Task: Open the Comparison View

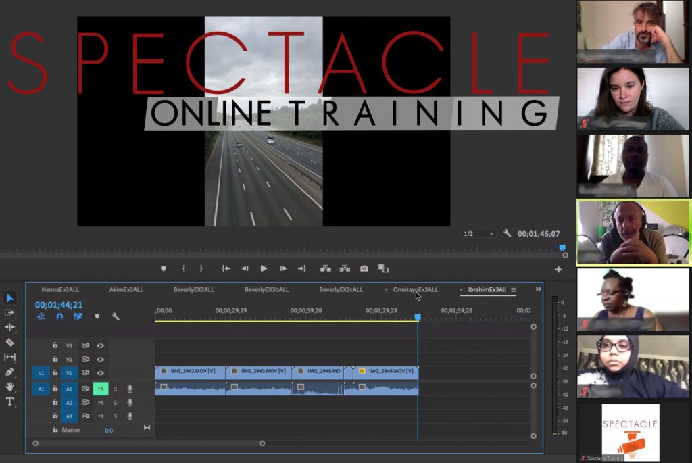Action: 383,268
